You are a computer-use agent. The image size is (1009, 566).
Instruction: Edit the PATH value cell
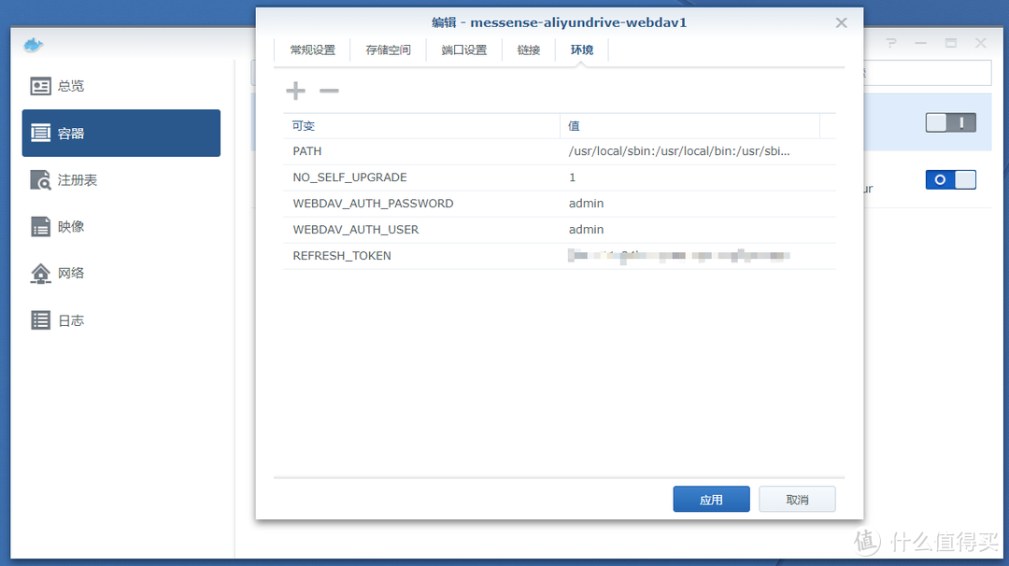[x=679, y=151]
